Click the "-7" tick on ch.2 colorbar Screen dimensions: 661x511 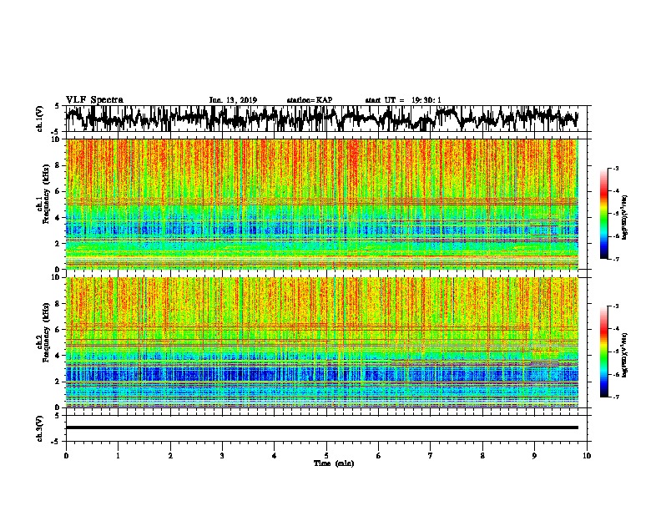pyautogui.click(x=615, y=397)
